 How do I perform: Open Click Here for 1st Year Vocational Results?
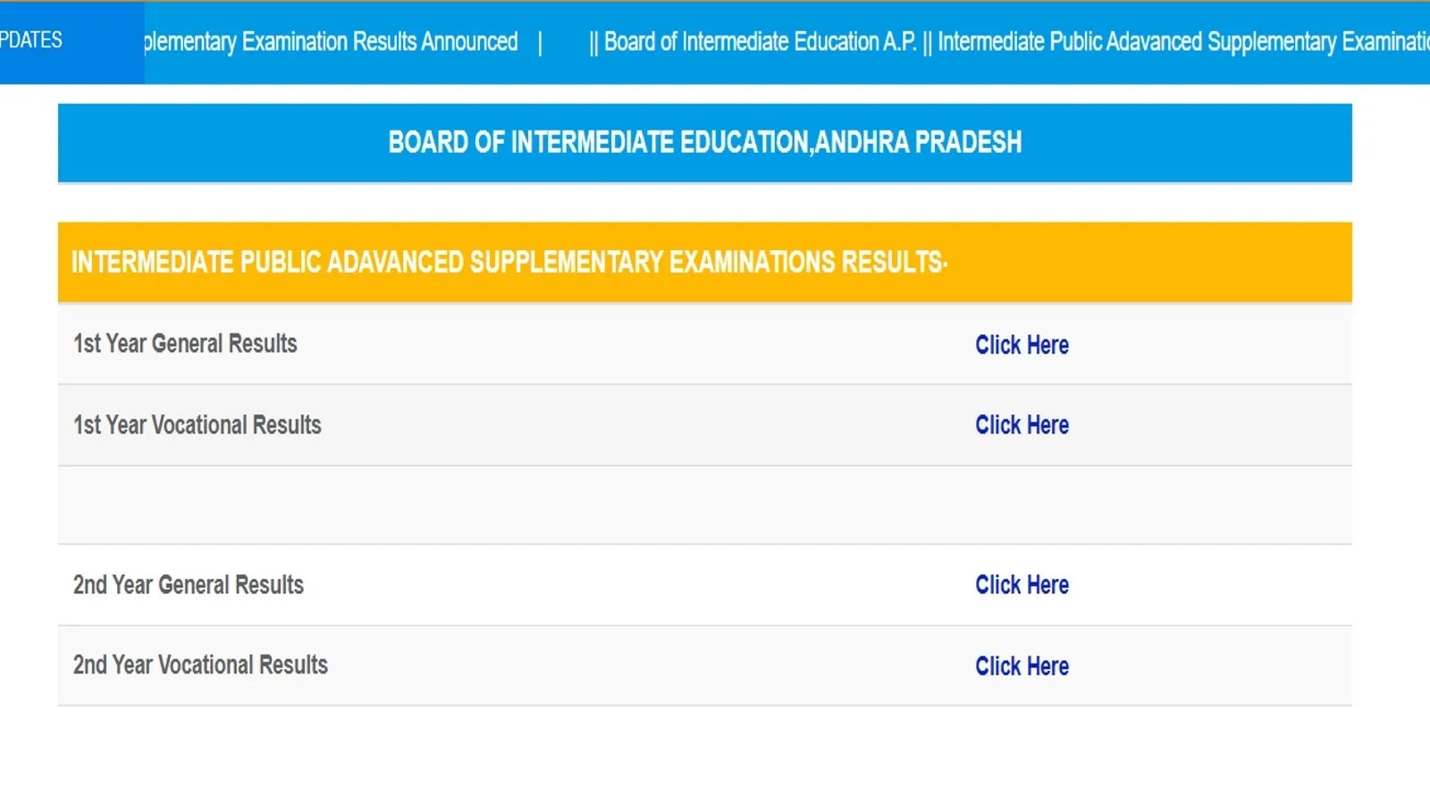(1022, 425)
